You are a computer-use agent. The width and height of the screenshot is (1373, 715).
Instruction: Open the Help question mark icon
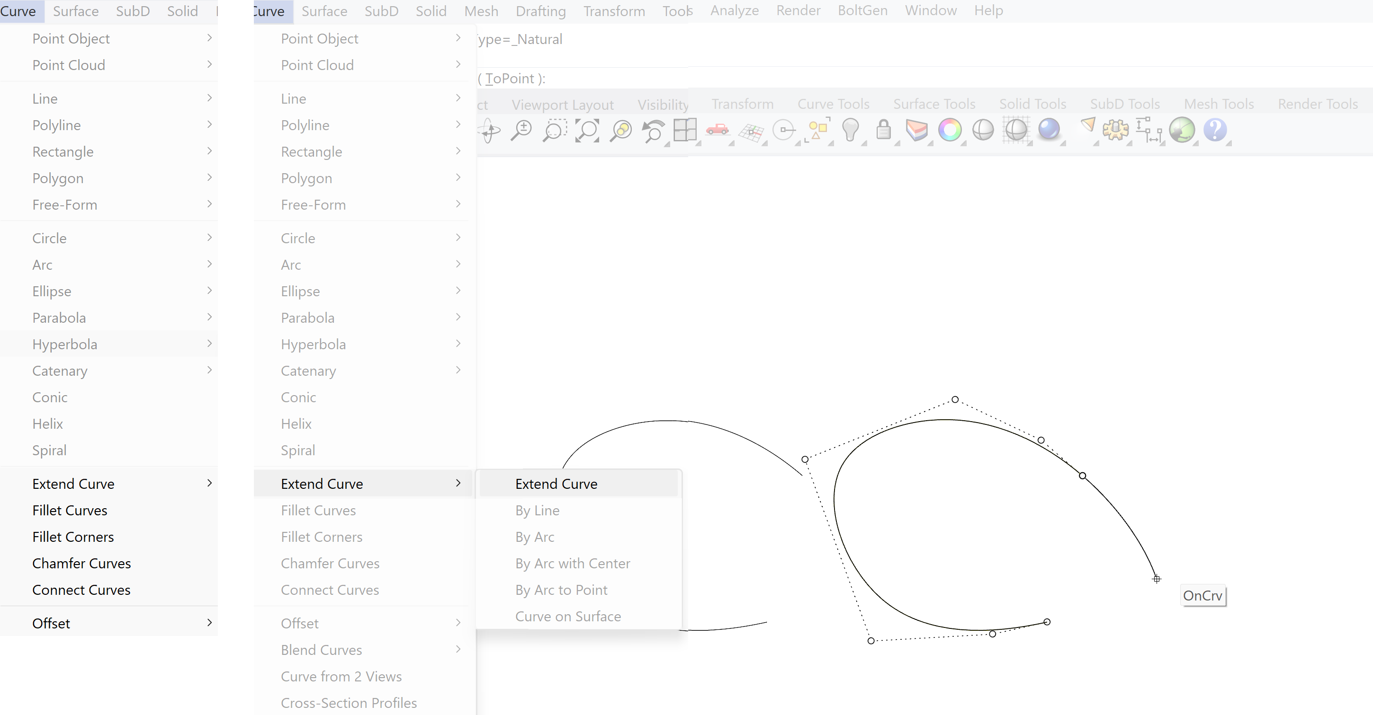1215,131
